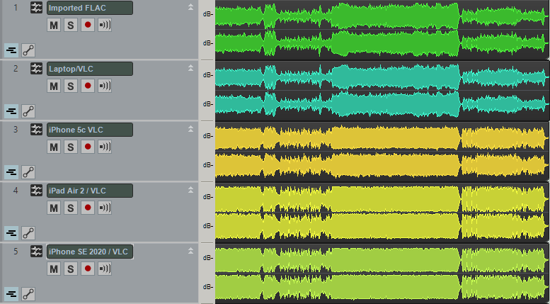Open FX settings icon on Imported FLAC track
The width and height of the screenshot is (550, 304).
(36, 7)
